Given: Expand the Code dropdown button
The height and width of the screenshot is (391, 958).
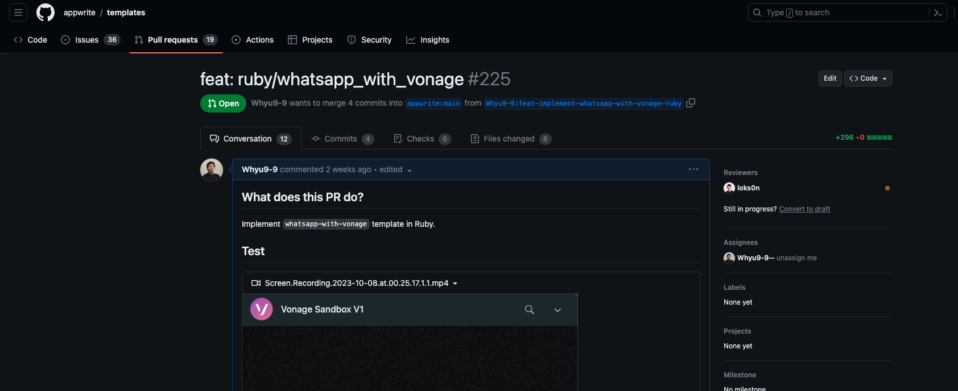Looking at the screenshot, I should (x=868, y=78).
